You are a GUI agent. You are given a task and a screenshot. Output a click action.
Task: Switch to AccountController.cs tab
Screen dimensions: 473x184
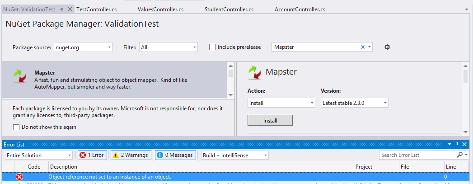(x=300, y=9)
